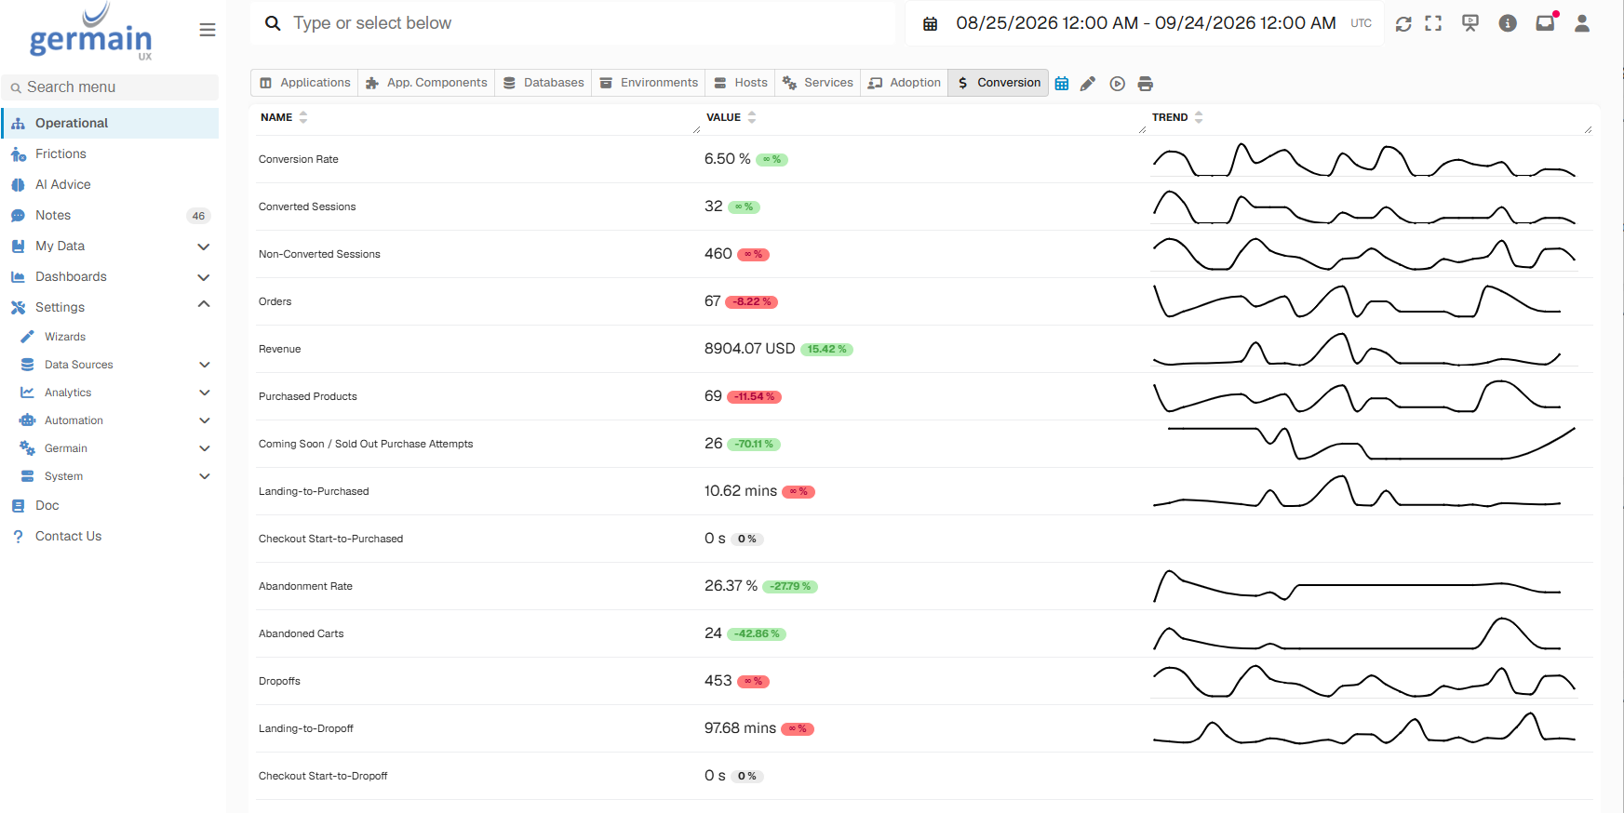The image size is (1624, 813).
Task: Switch to Applications tab
Action: [304, 83]
